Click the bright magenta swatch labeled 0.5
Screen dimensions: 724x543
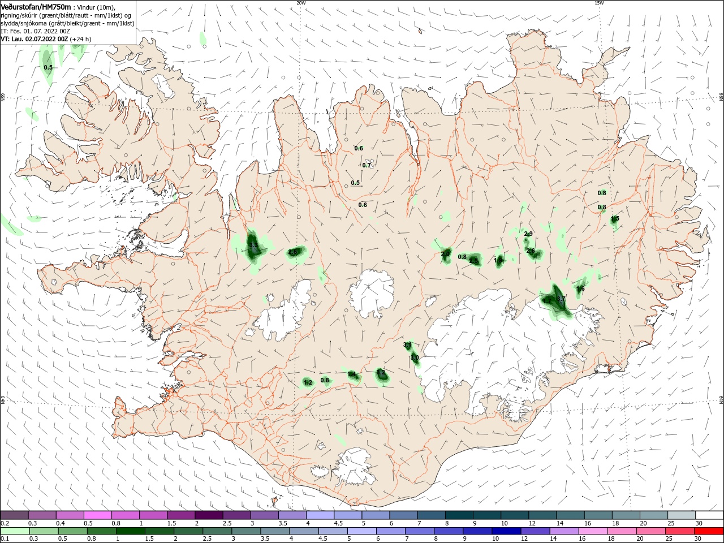(x=97, y=515)
